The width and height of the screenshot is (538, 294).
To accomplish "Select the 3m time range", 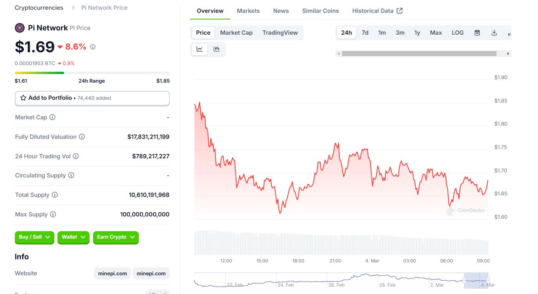I will point(400,33).
